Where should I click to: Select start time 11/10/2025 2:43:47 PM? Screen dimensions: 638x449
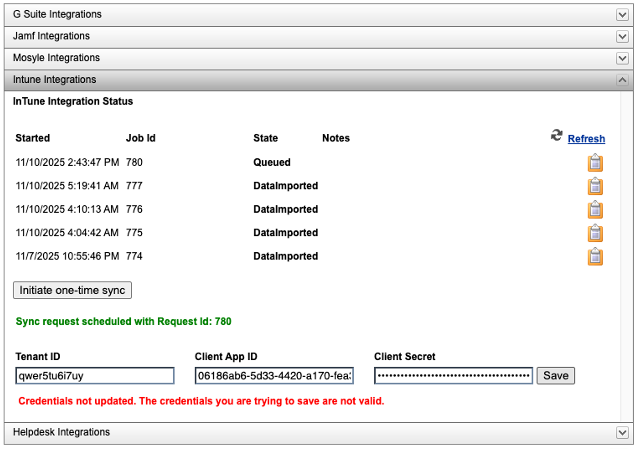[67, 162]
